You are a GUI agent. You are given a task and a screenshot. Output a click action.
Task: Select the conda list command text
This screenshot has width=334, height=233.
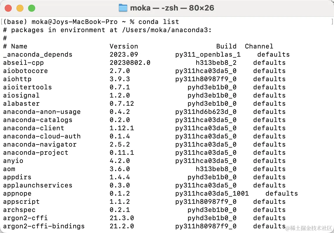pos(159,22)
